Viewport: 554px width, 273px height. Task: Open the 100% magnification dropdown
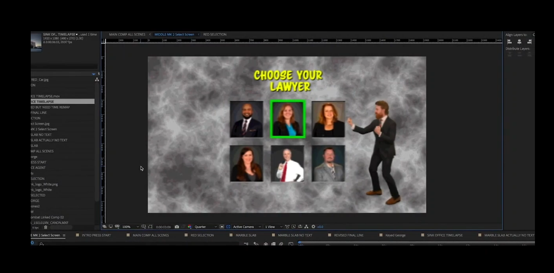(130, 227)
